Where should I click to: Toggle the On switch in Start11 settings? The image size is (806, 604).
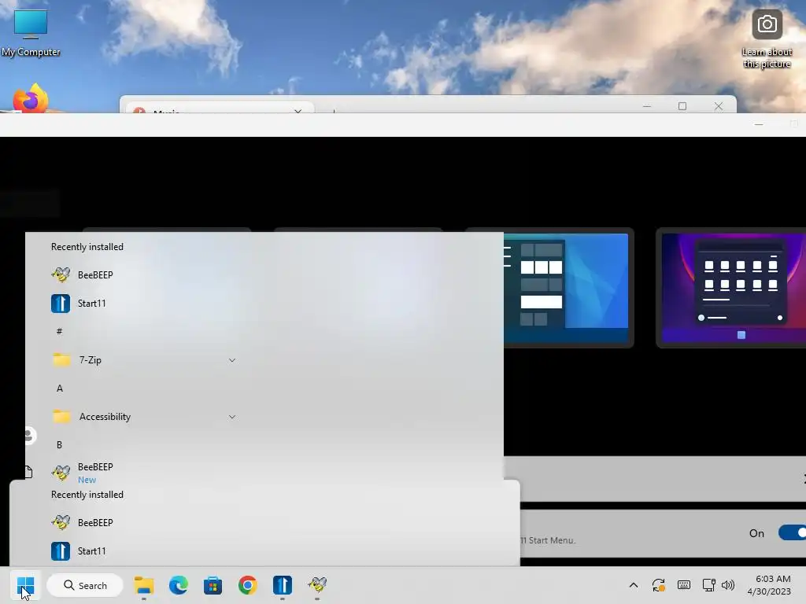[x=792, y=533]
